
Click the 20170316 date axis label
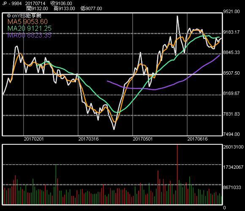[88, 139]
